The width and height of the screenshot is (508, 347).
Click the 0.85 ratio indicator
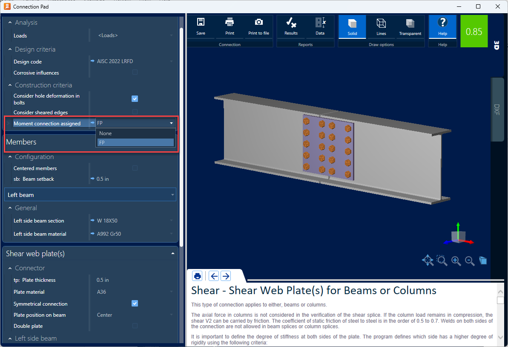pyautogui.click(x=474, y=31)
